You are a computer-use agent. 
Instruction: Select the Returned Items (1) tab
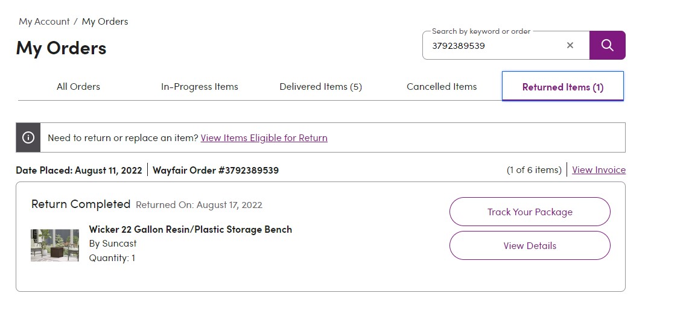pyautogui.click(x=563, y=87)
